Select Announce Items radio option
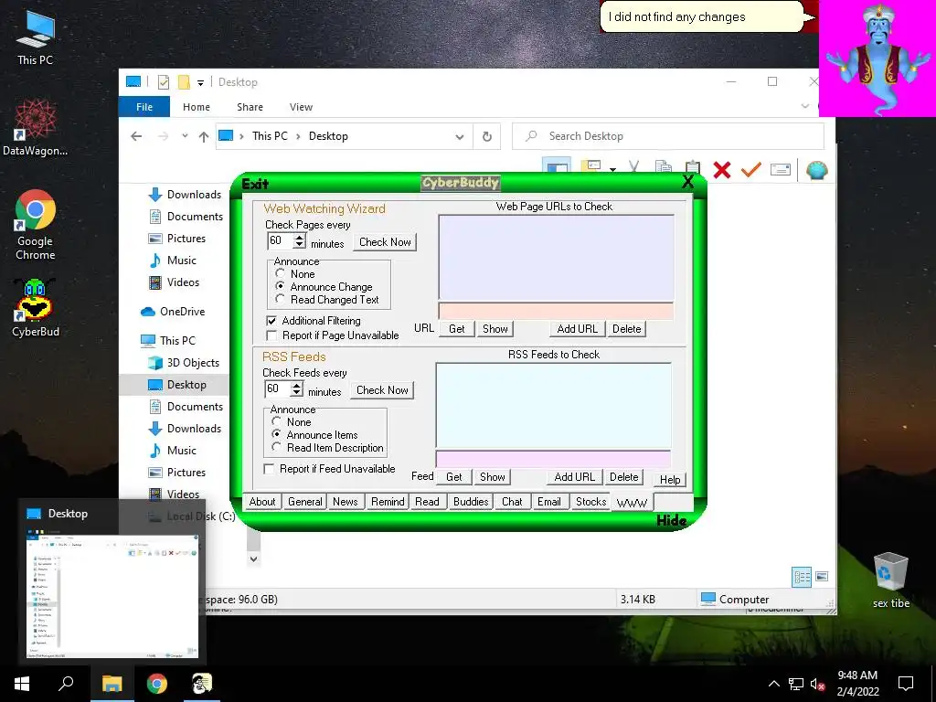This screenshot has height=702, width=936. click(276, 434)
